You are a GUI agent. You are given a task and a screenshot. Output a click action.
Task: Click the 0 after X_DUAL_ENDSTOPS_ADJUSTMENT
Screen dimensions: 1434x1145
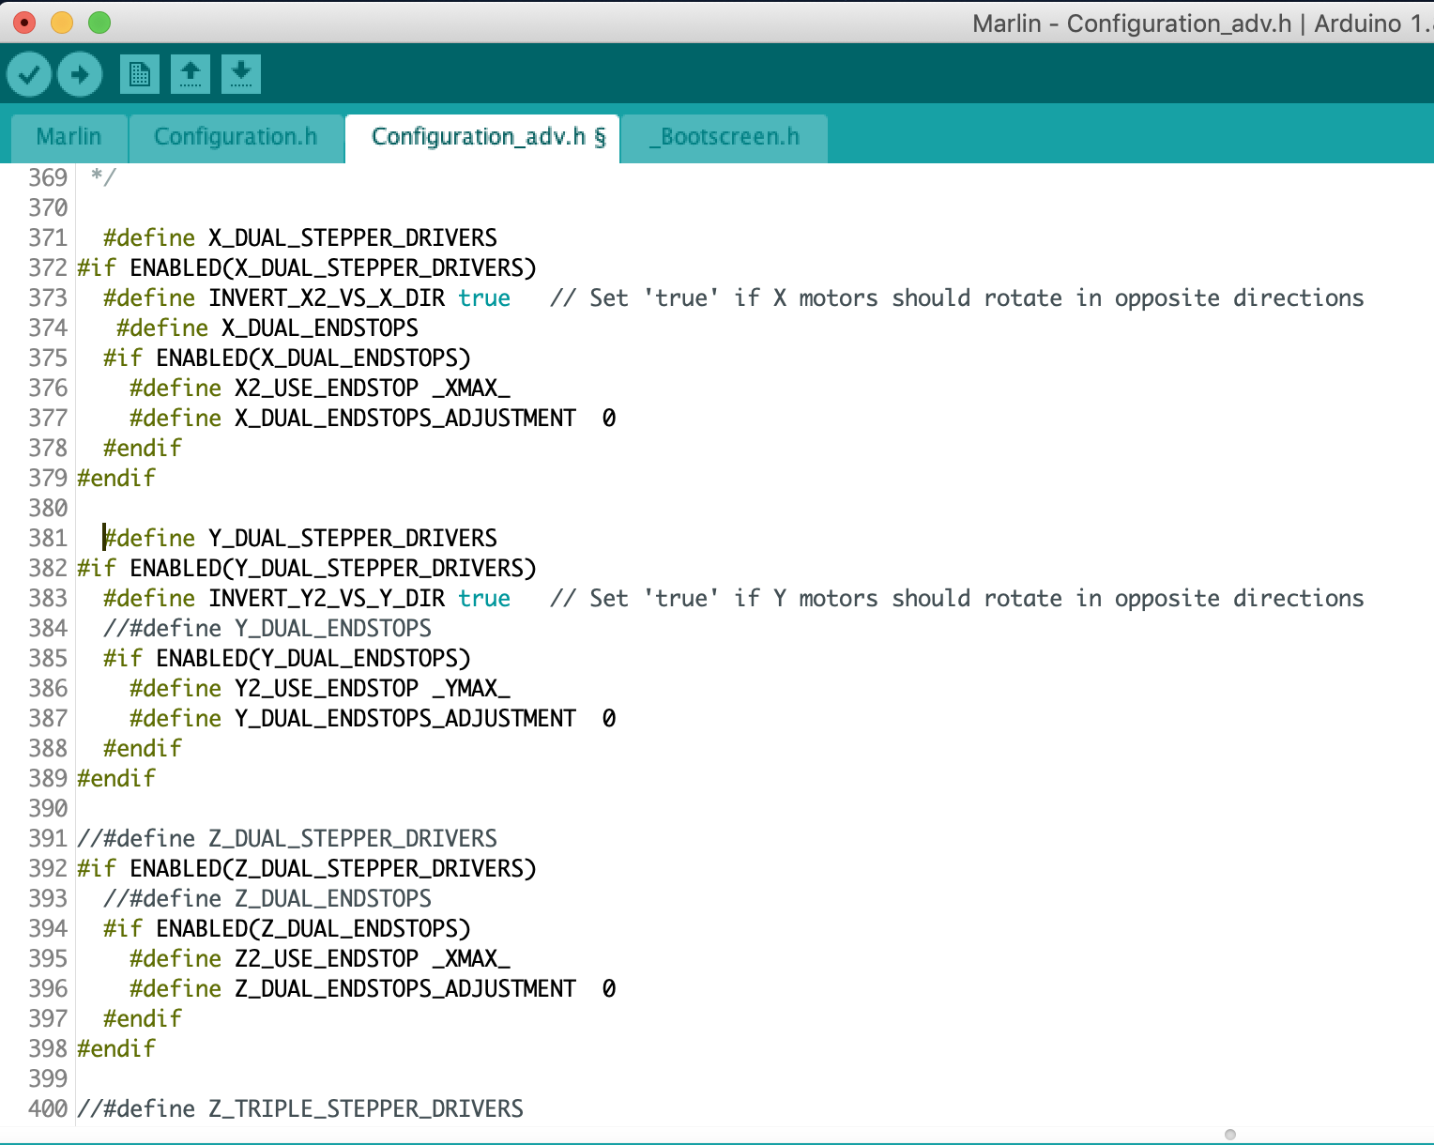pyautogui.click(x=609, y=419)
